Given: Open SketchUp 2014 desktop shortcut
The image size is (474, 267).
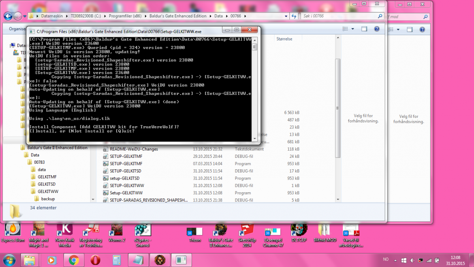Looking at the screenshot, I should (247, 235).
